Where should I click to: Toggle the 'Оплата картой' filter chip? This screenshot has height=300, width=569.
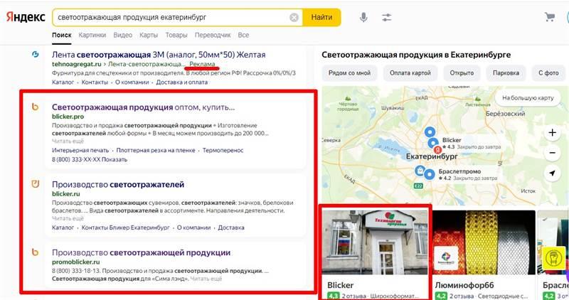tap(410, 73)
